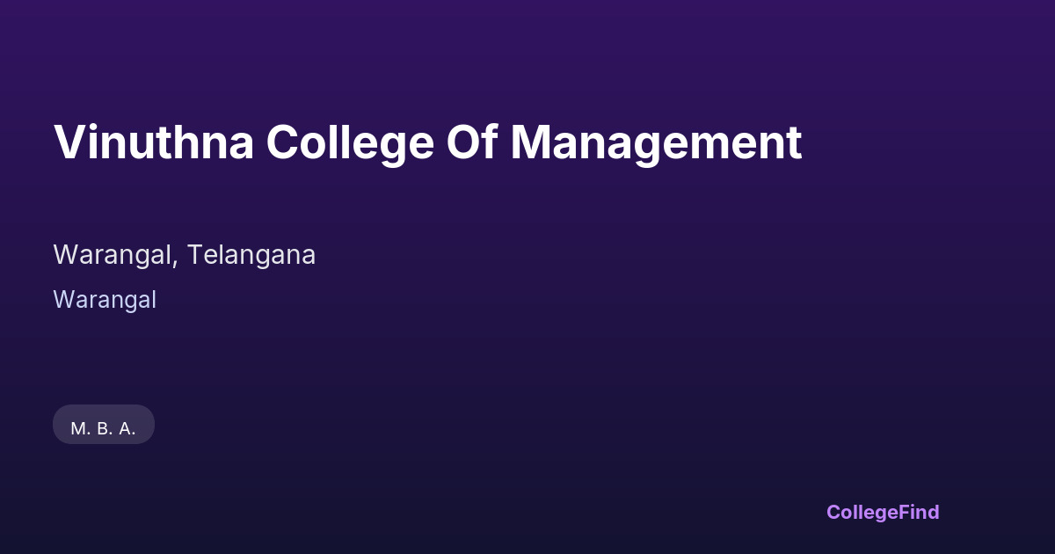
Task: Open the CollegeFind brand link
Action: click(x=883, y=512)
